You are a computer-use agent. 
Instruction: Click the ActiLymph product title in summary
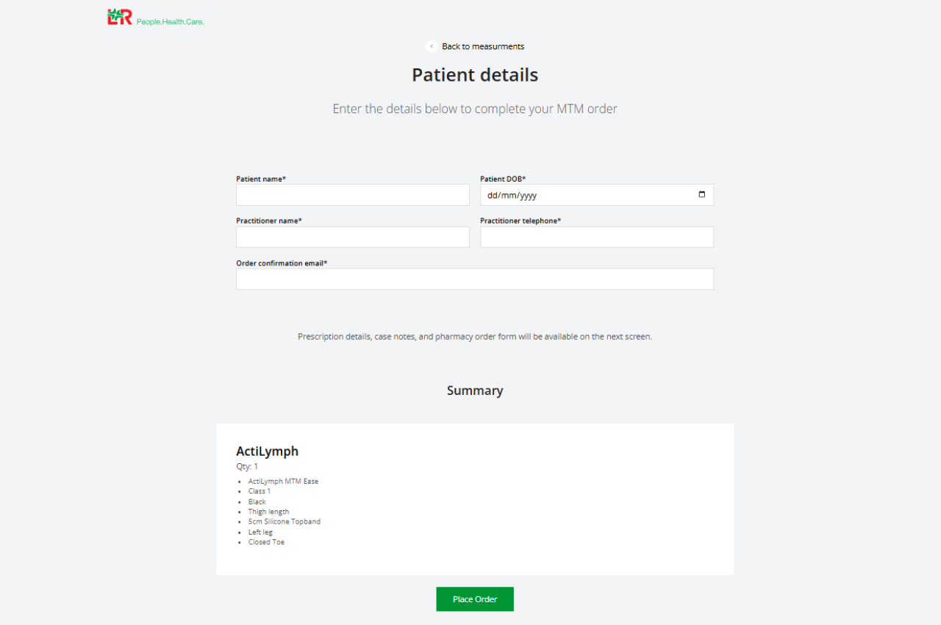pyautogui.click(x=268, y=451)
